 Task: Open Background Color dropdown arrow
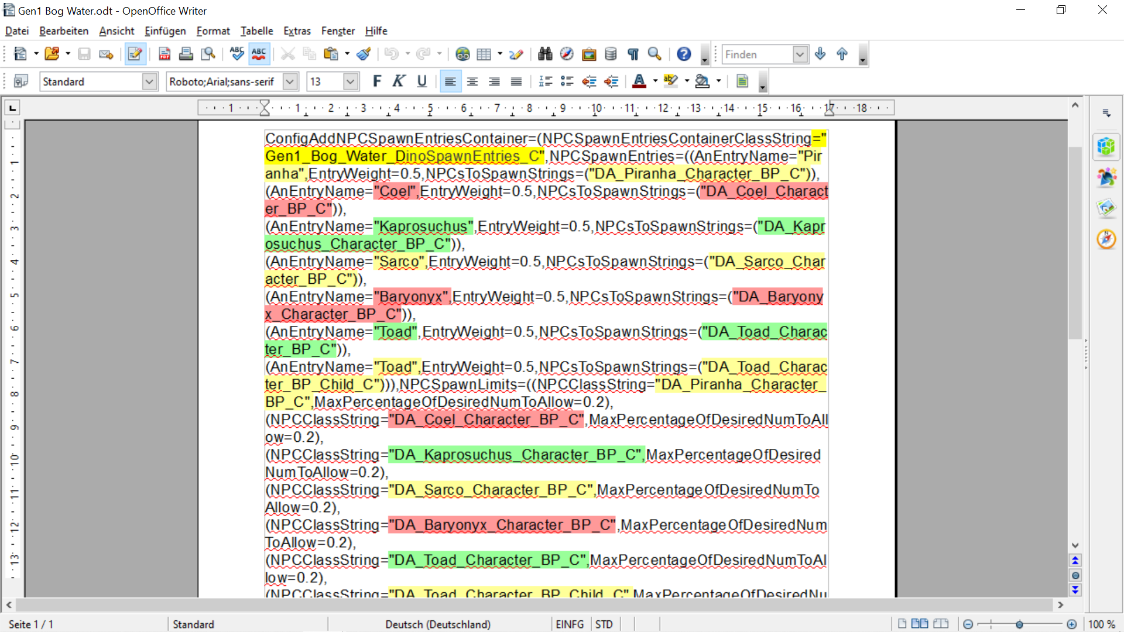tap(718, 81)
